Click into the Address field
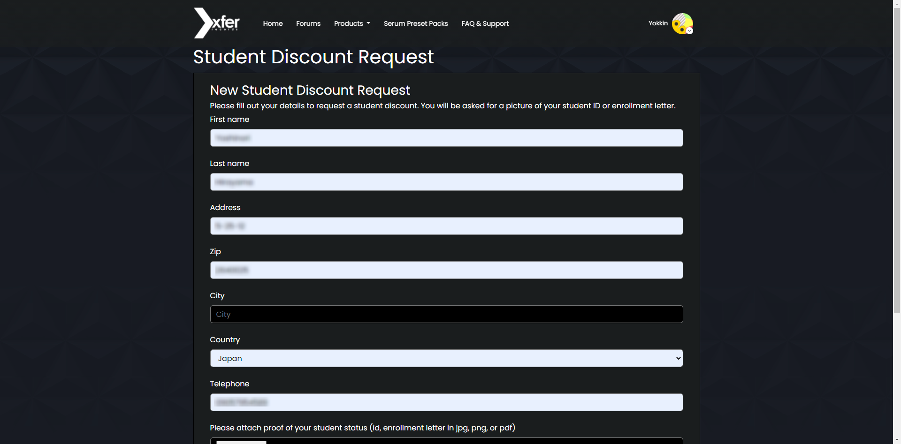901x444 pixels. tap(446, 226)
